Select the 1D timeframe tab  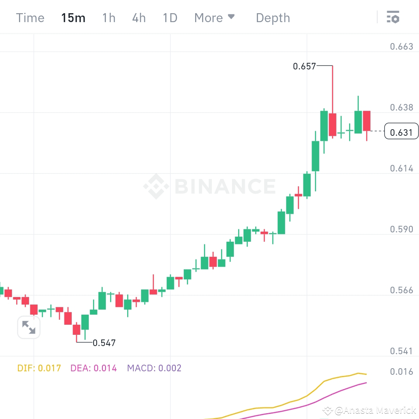[170, 18]
